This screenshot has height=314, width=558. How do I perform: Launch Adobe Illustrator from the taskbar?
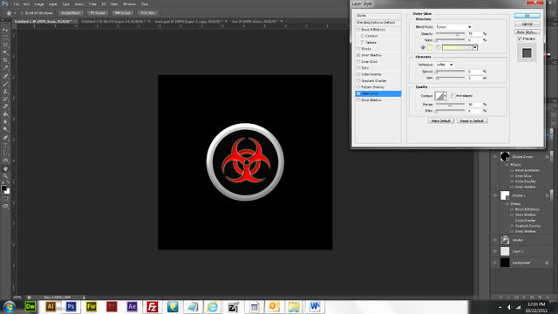click(x=51, y=306)
